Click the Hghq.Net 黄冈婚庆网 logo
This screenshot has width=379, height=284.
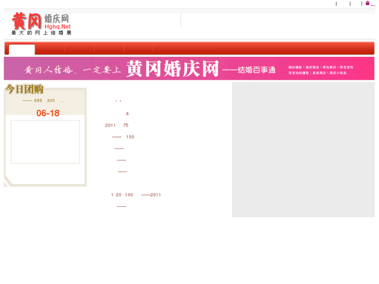[41, 23]
